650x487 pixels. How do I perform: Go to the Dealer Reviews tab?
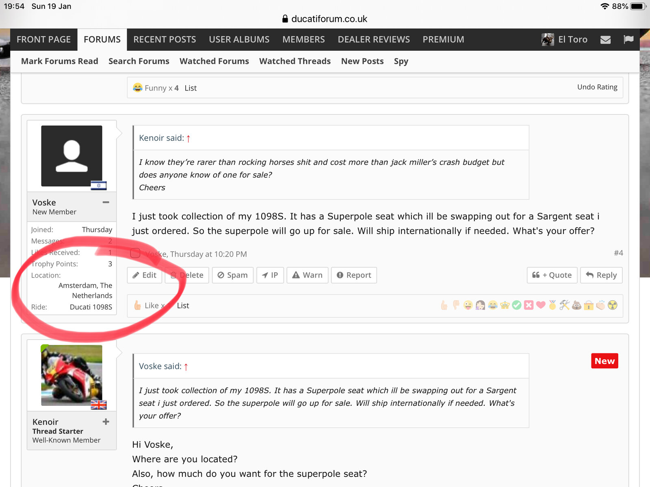click(373, 40)
